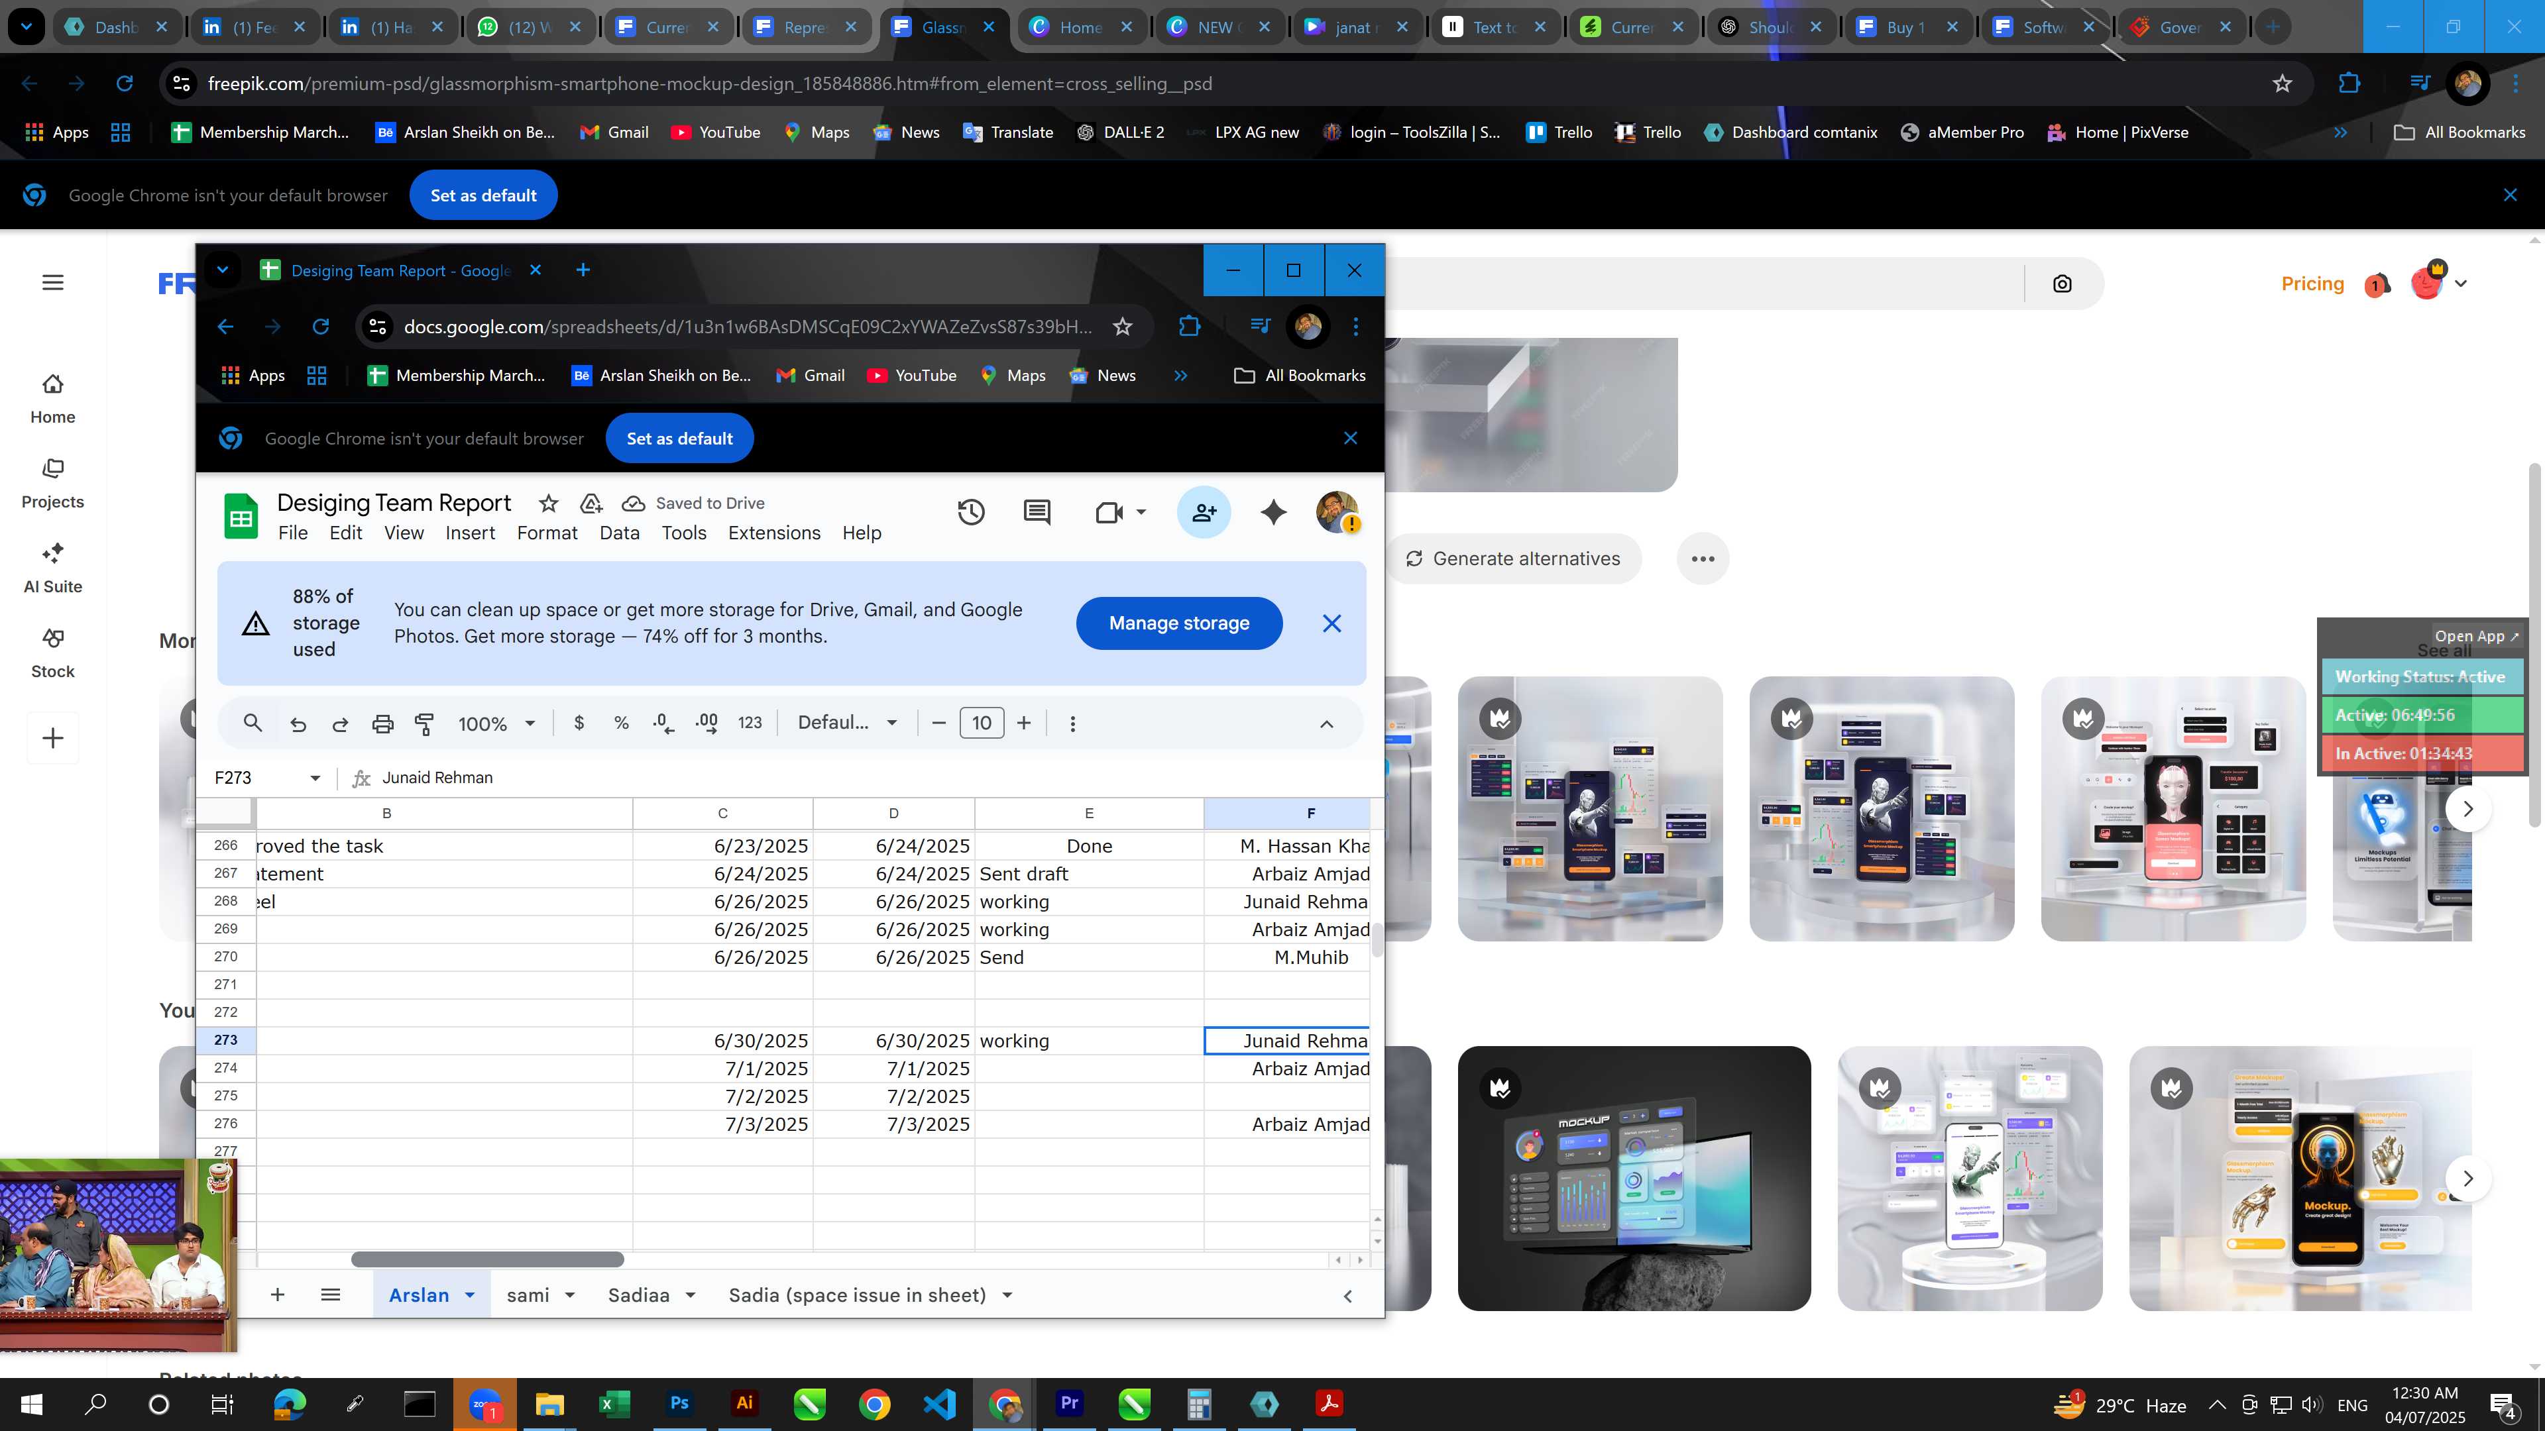Image resolution: width=2545 pixels, height=1431 pixels.
Task: Decrease font size with minus button
Action: (x=938, y=724)
